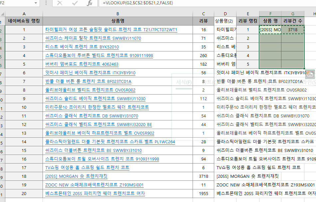Select column C header
Viewport: 316px width, 202px height.
(203, 14)
